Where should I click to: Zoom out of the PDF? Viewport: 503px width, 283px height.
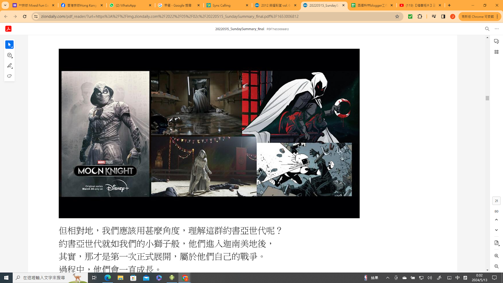tap(496, 266)
